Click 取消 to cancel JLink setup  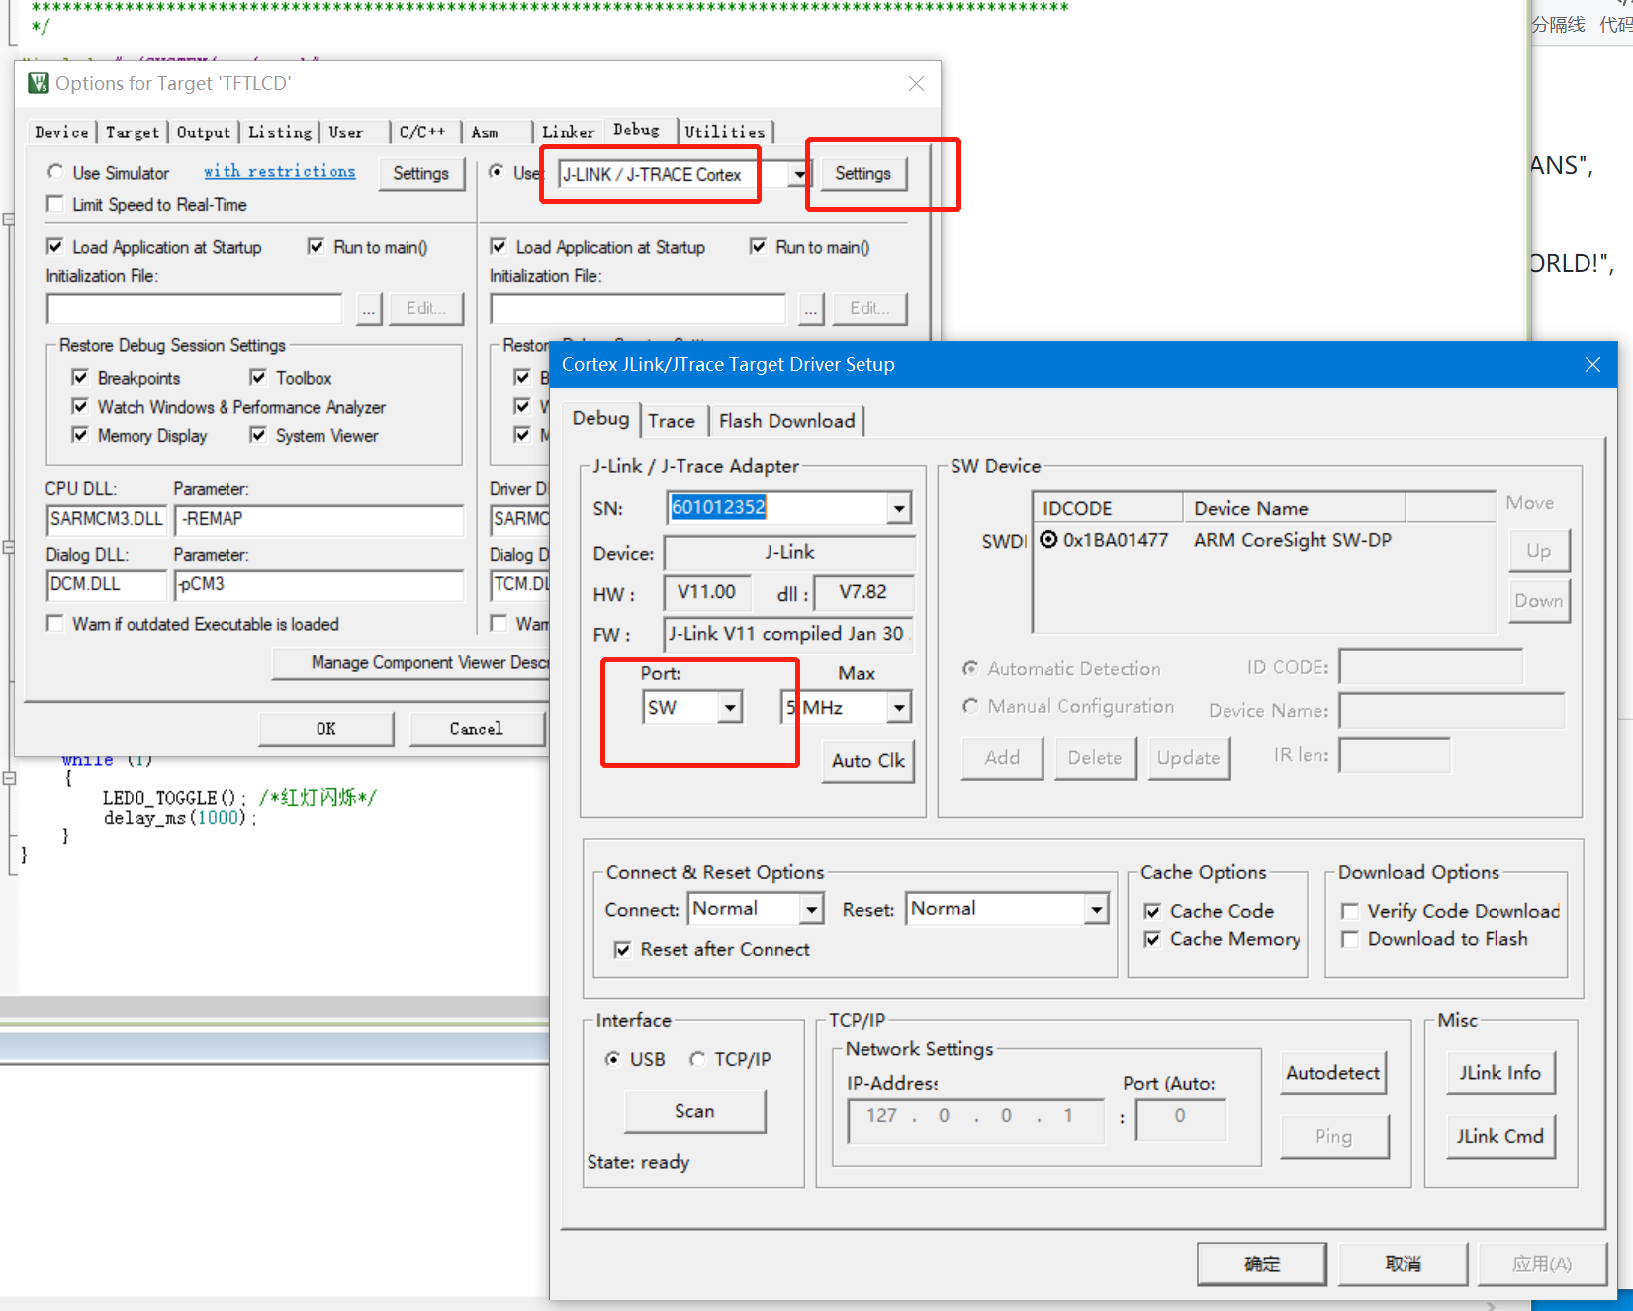click(1403, 1264)
